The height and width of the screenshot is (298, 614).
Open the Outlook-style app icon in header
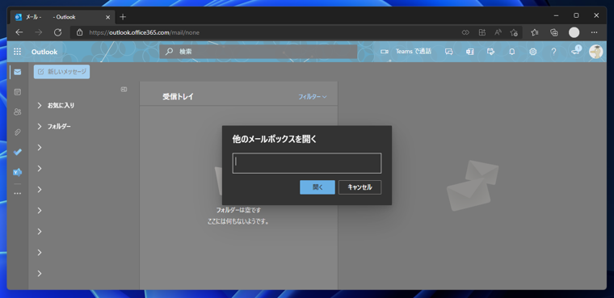click(x=469, y=52)
